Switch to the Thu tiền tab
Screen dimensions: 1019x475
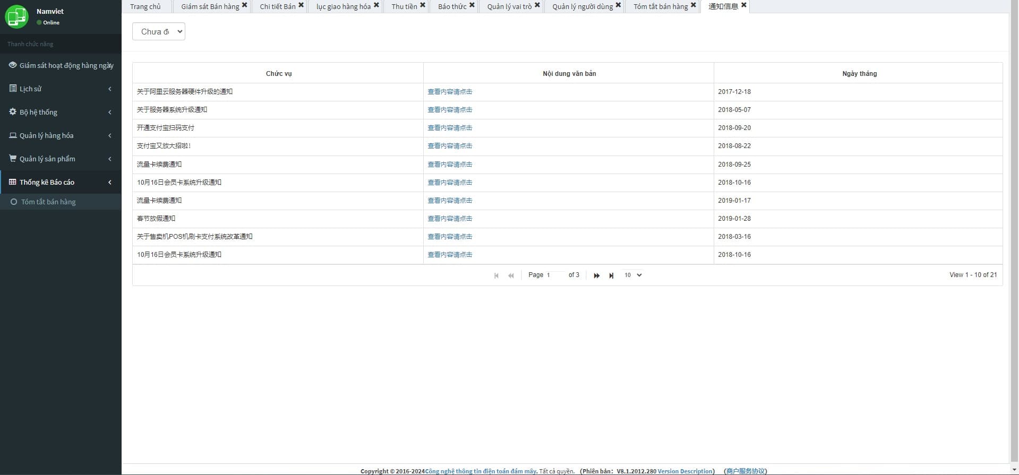404,6
